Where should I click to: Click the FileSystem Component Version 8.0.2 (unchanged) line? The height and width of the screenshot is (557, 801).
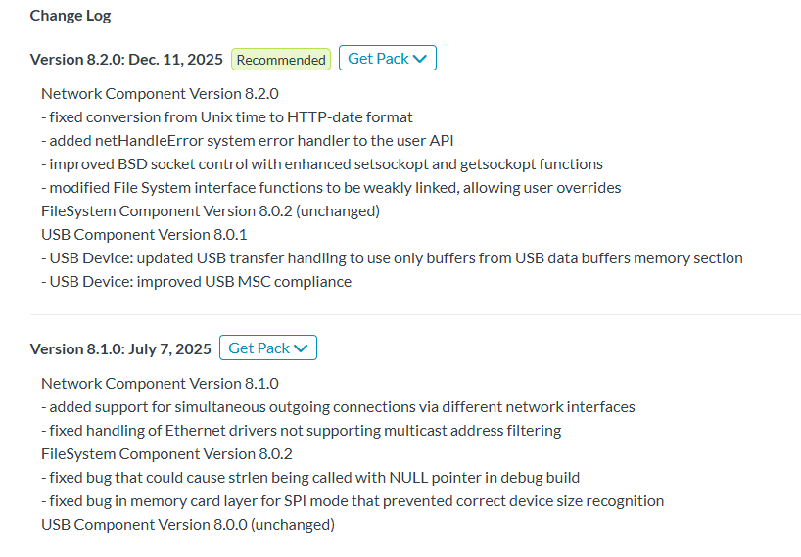(211, 211)
